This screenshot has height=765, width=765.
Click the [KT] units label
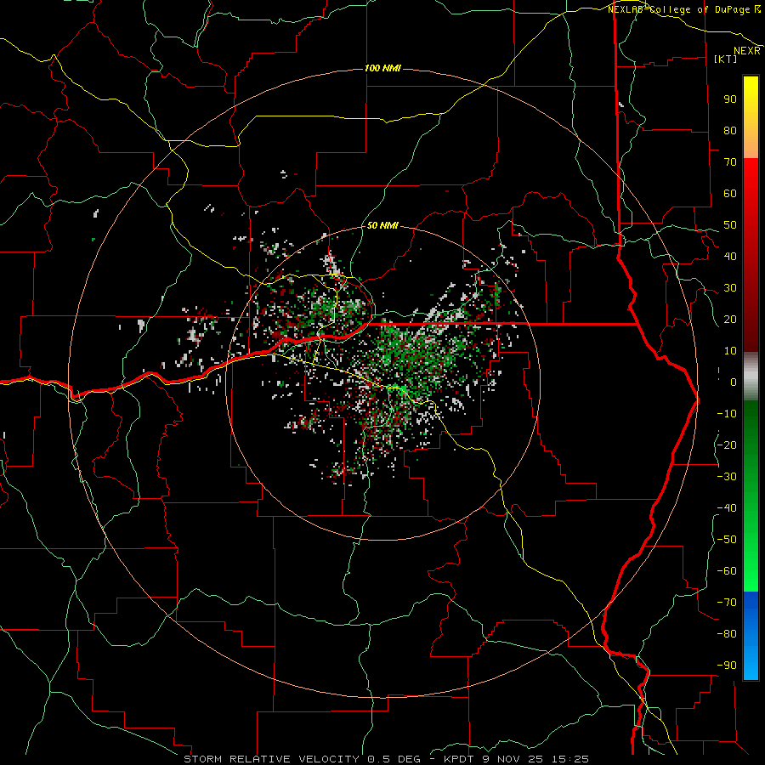725,59
